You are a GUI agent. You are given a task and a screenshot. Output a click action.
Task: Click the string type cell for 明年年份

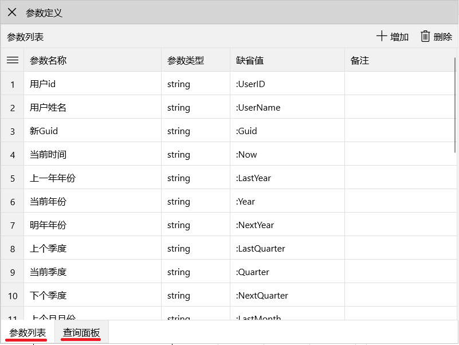pos(195,225)
